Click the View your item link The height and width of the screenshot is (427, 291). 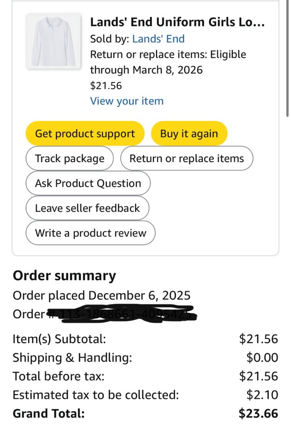pyautogui.click(x=126, y=101)
